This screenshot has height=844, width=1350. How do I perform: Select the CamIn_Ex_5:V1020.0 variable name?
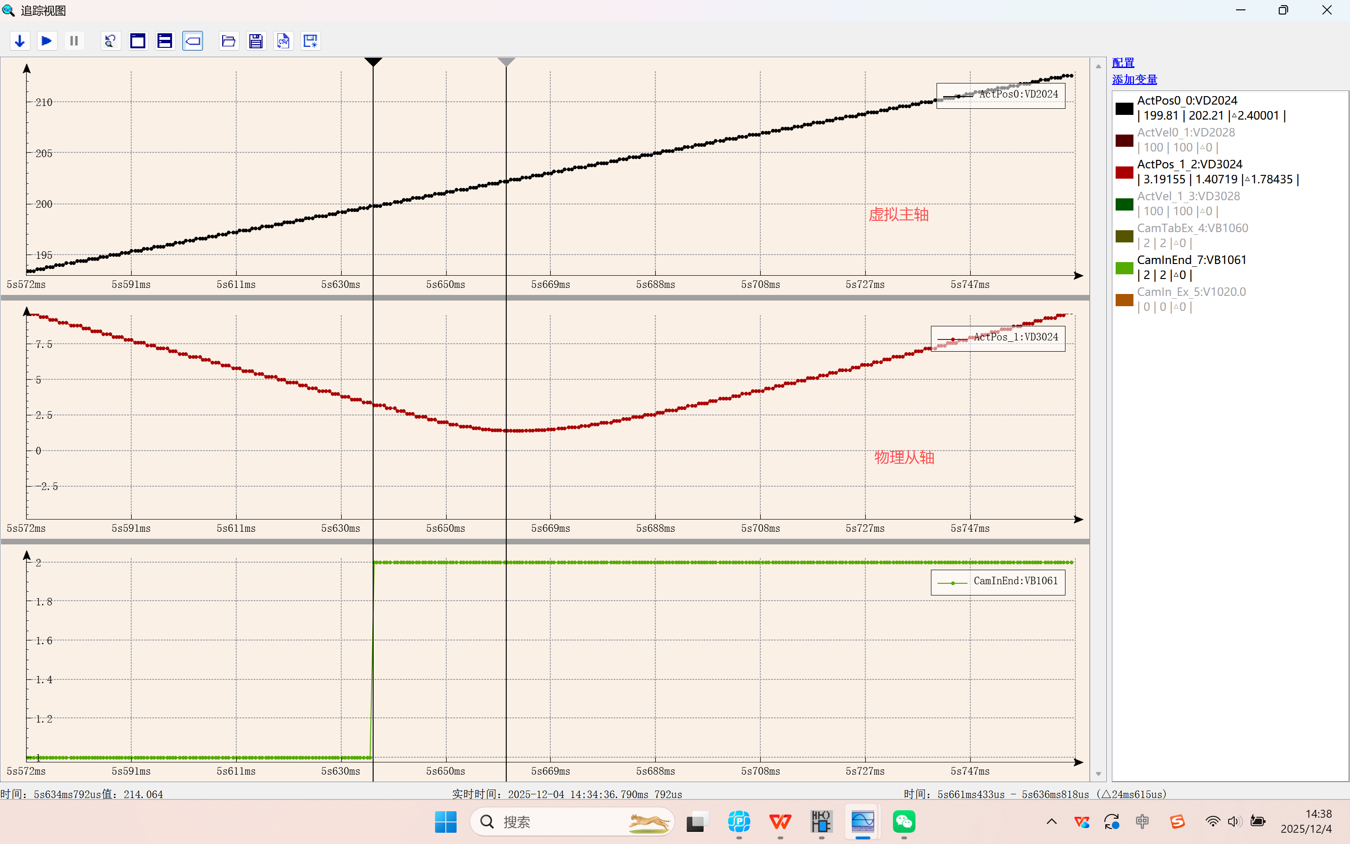click(x=1192, y=291)
